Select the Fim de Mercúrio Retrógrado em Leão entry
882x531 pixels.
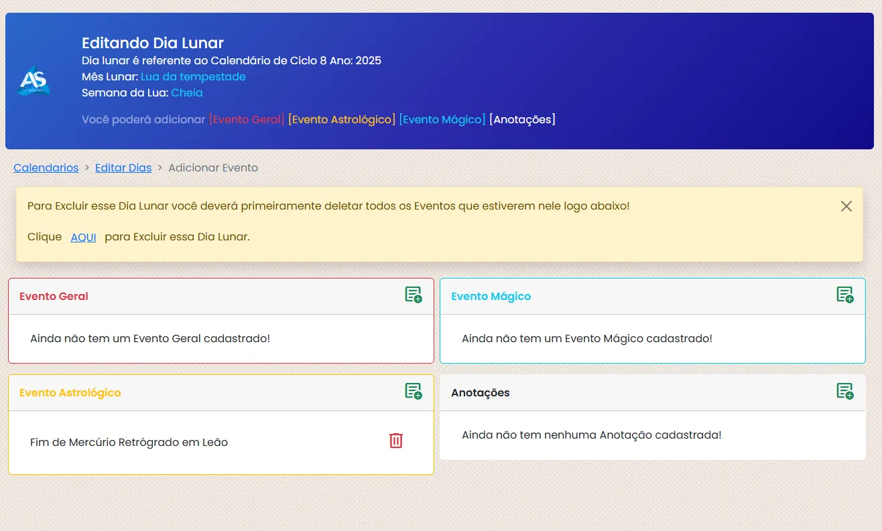[129, 442]
